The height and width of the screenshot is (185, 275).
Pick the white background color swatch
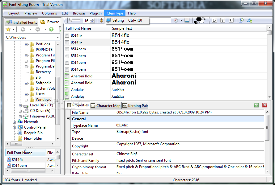[202, 21]
